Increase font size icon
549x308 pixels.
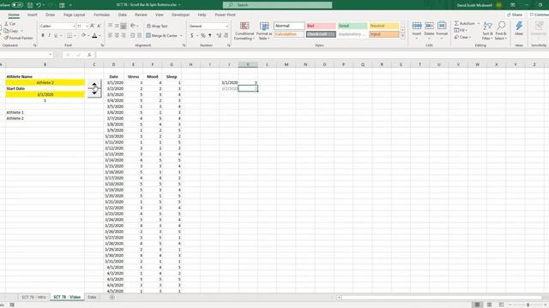pos(93,26)
